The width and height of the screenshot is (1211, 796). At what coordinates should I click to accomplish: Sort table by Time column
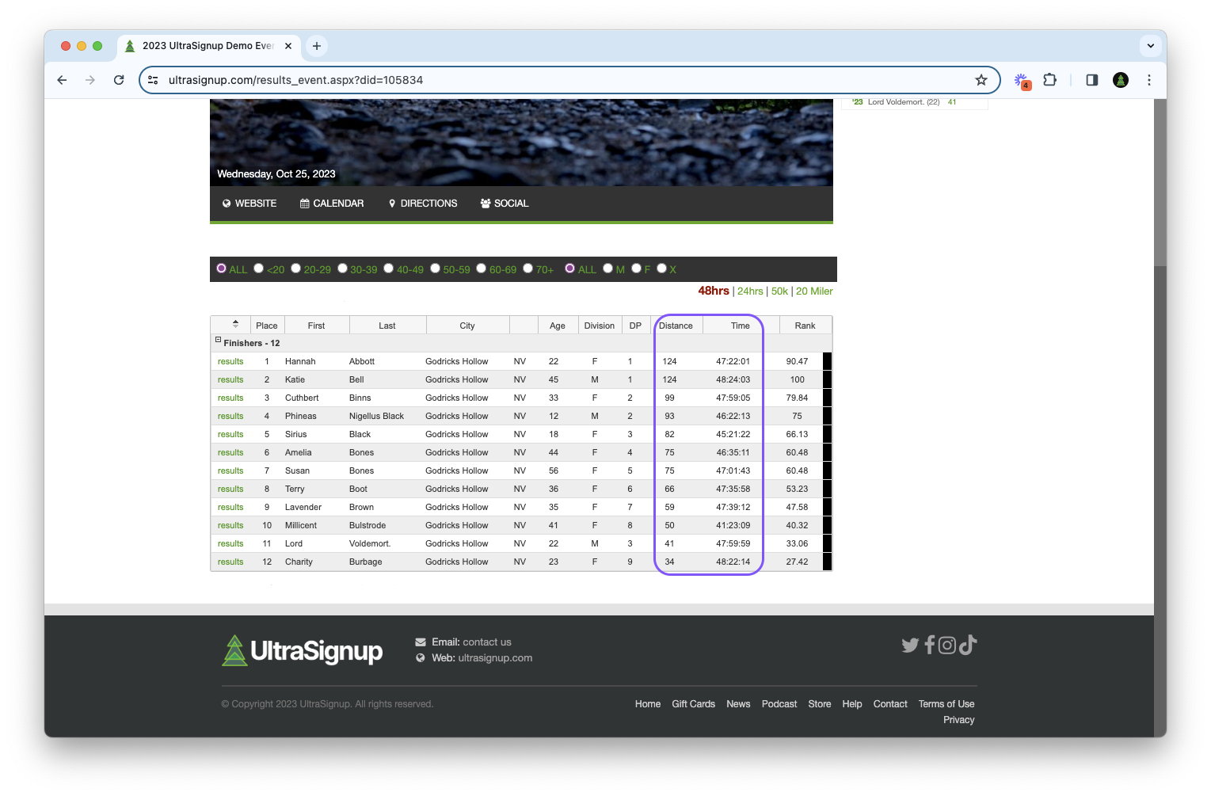click(741, 326)
